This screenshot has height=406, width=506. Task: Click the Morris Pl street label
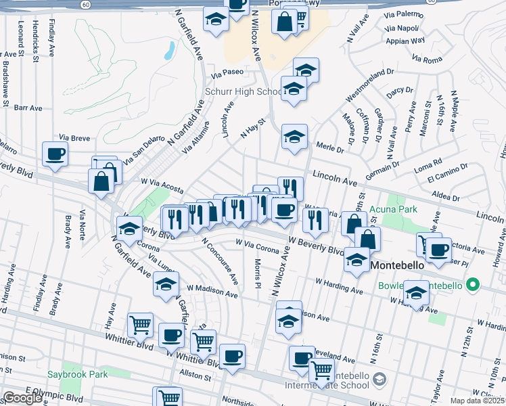point(258,273)
